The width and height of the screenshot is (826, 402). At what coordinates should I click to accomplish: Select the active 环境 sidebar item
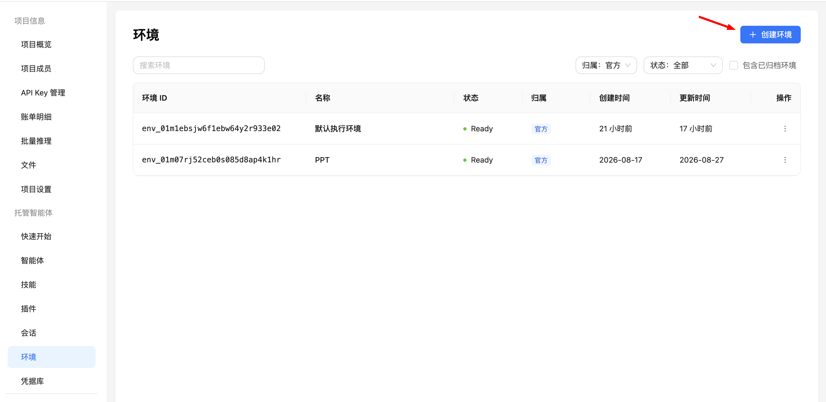click(51, 356)
